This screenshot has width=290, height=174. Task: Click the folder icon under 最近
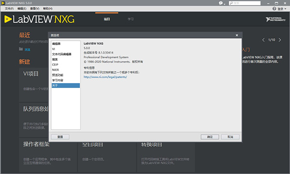coord(21,49)
